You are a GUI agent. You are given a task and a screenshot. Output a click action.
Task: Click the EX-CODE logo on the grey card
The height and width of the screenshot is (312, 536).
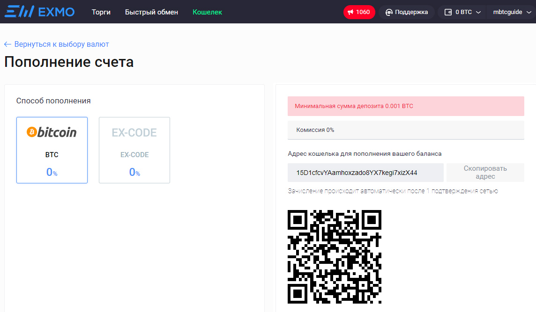(x=134, y=132)
